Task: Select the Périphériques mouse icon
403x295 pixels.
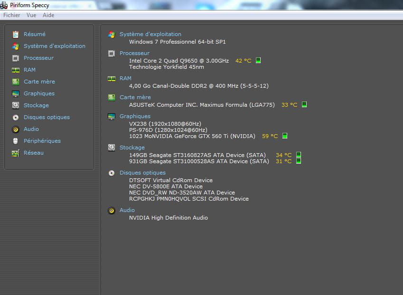Action: pyautogui.click(x=16, y=141)
